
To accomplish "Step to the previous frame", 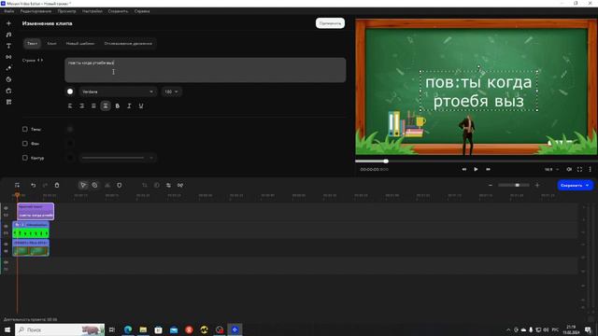I will pyautogui.click(x=464, y=169).
